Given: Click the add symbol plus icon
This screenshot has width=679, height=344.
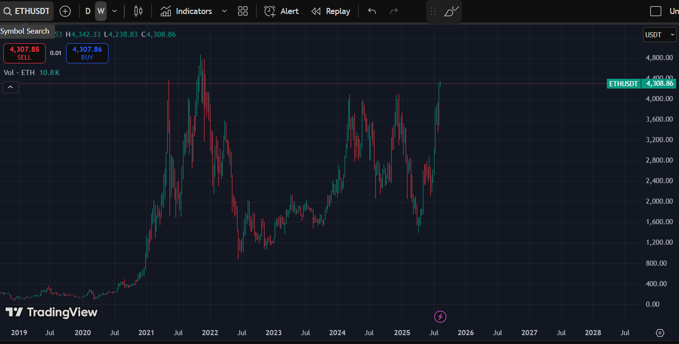Looking at the screenshot, I should click(65, 11).
